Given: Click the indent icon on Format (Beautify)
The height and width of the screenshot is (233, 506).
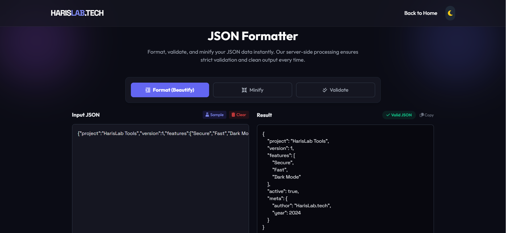Looking at the screenshot, I should [148, 90].
